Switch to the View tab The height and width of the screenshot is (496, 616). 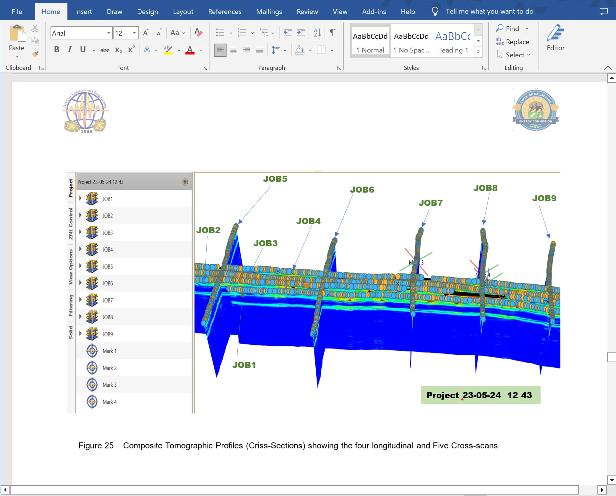click(340, 12)
